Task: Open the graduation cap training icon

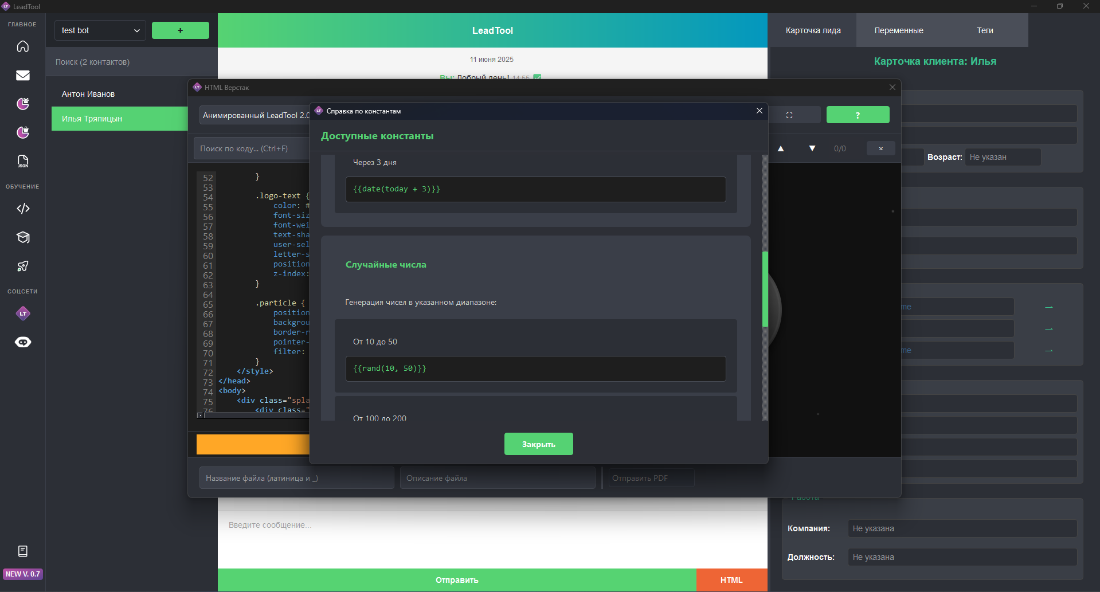Action: (23, 237)
